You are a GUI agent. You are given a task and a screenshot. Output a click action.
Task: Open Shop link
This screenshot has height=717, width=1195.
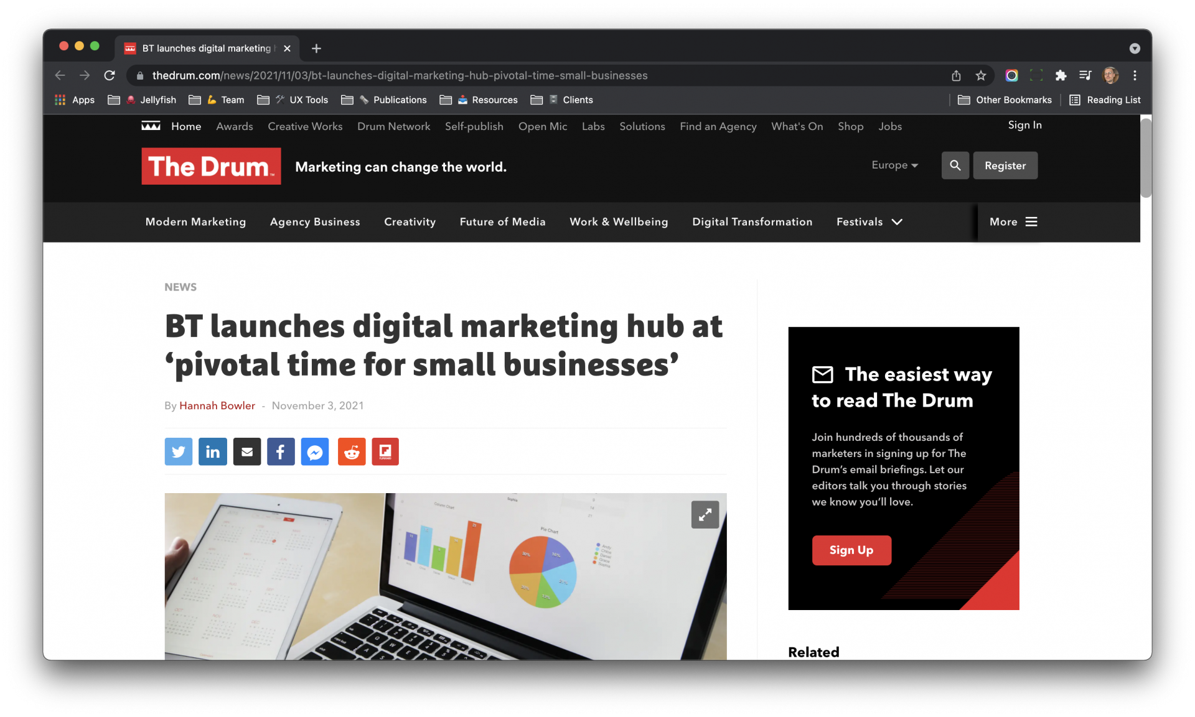(x=850, y=126)
